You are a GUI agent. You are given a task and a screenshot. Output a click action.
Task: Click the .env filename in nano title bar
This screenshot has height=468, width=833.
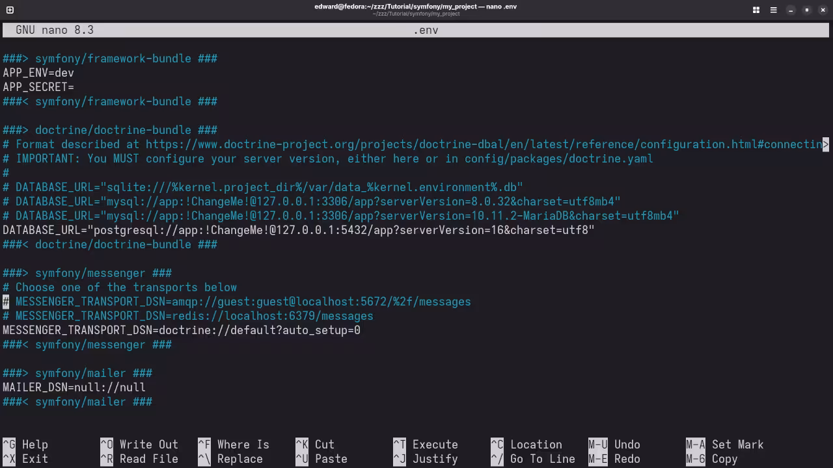426,30
